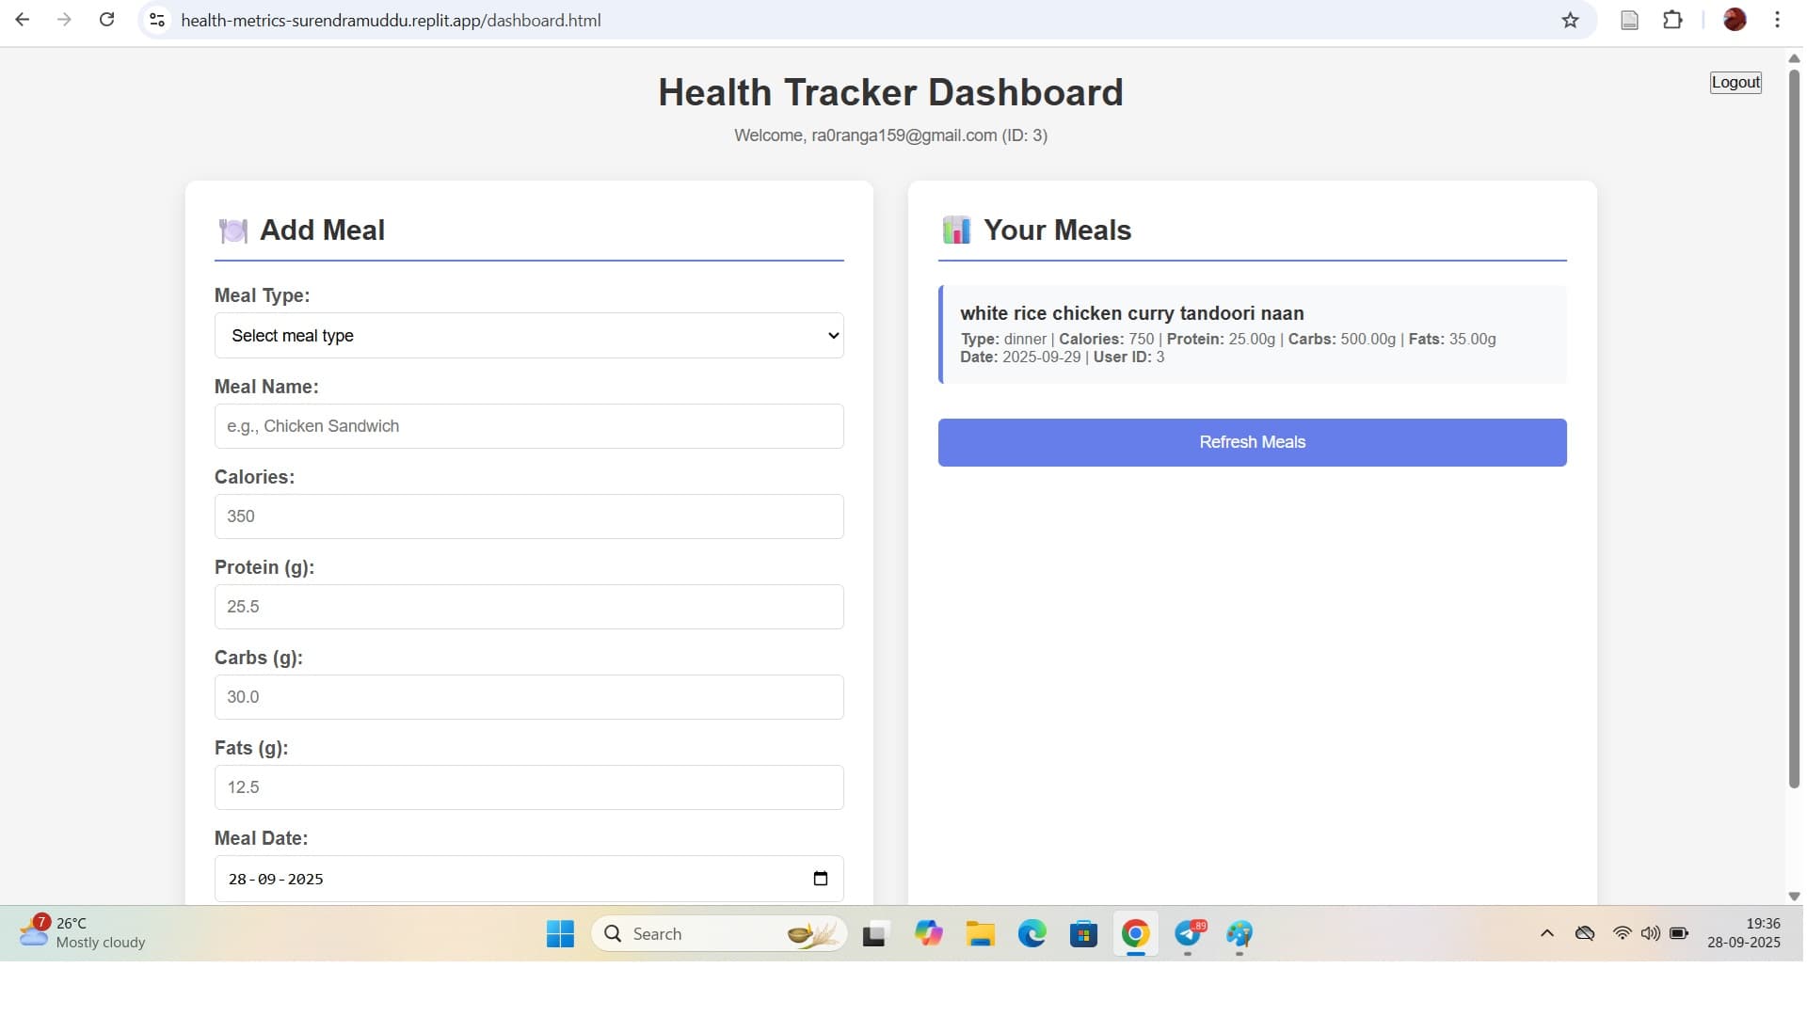The image size is (1807, 1016).
Task: Open the Windows Start menu
Action: [560, 934]
